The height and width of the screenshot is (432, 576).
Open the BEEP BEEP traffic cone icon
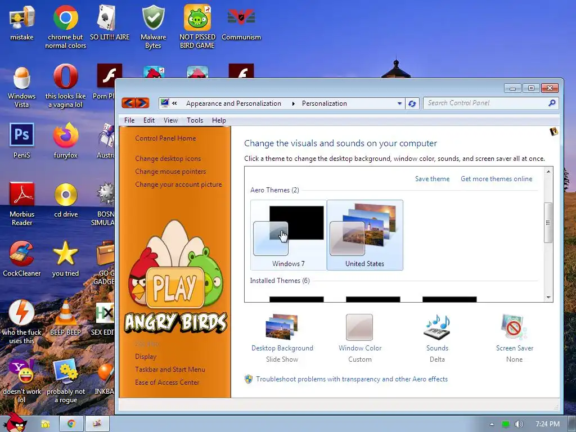[65, 318]
